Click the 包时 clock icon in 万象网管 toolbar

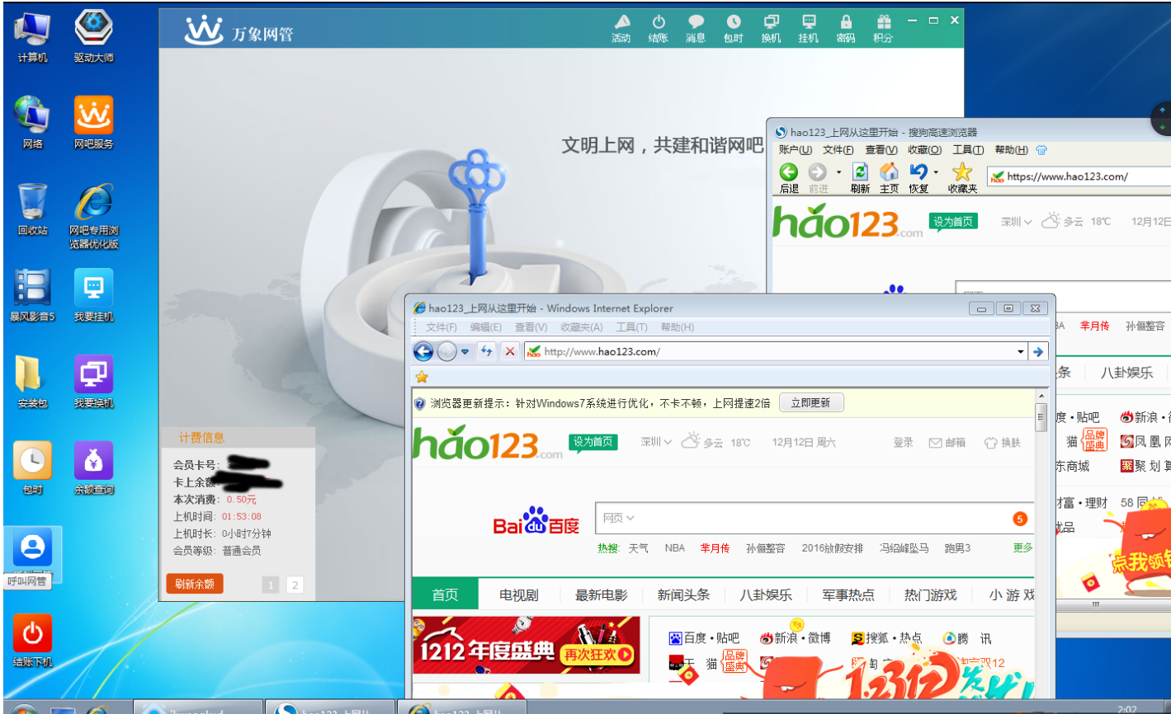734,27
